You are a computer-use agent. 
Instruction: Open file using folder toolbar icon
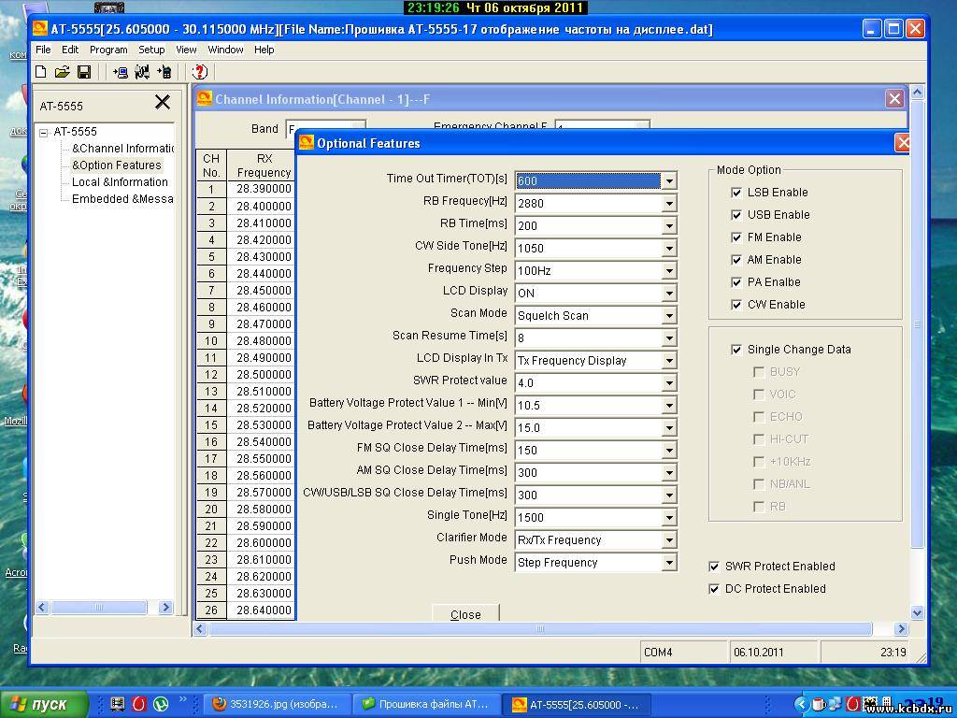tap(62, 72)
